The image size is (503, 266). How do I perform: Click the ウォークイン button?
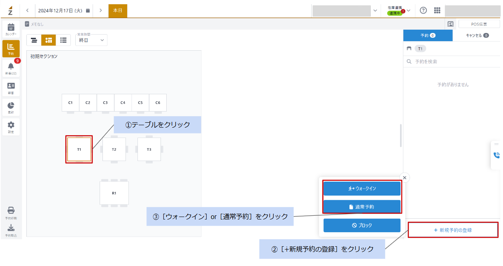click(362, 188)
